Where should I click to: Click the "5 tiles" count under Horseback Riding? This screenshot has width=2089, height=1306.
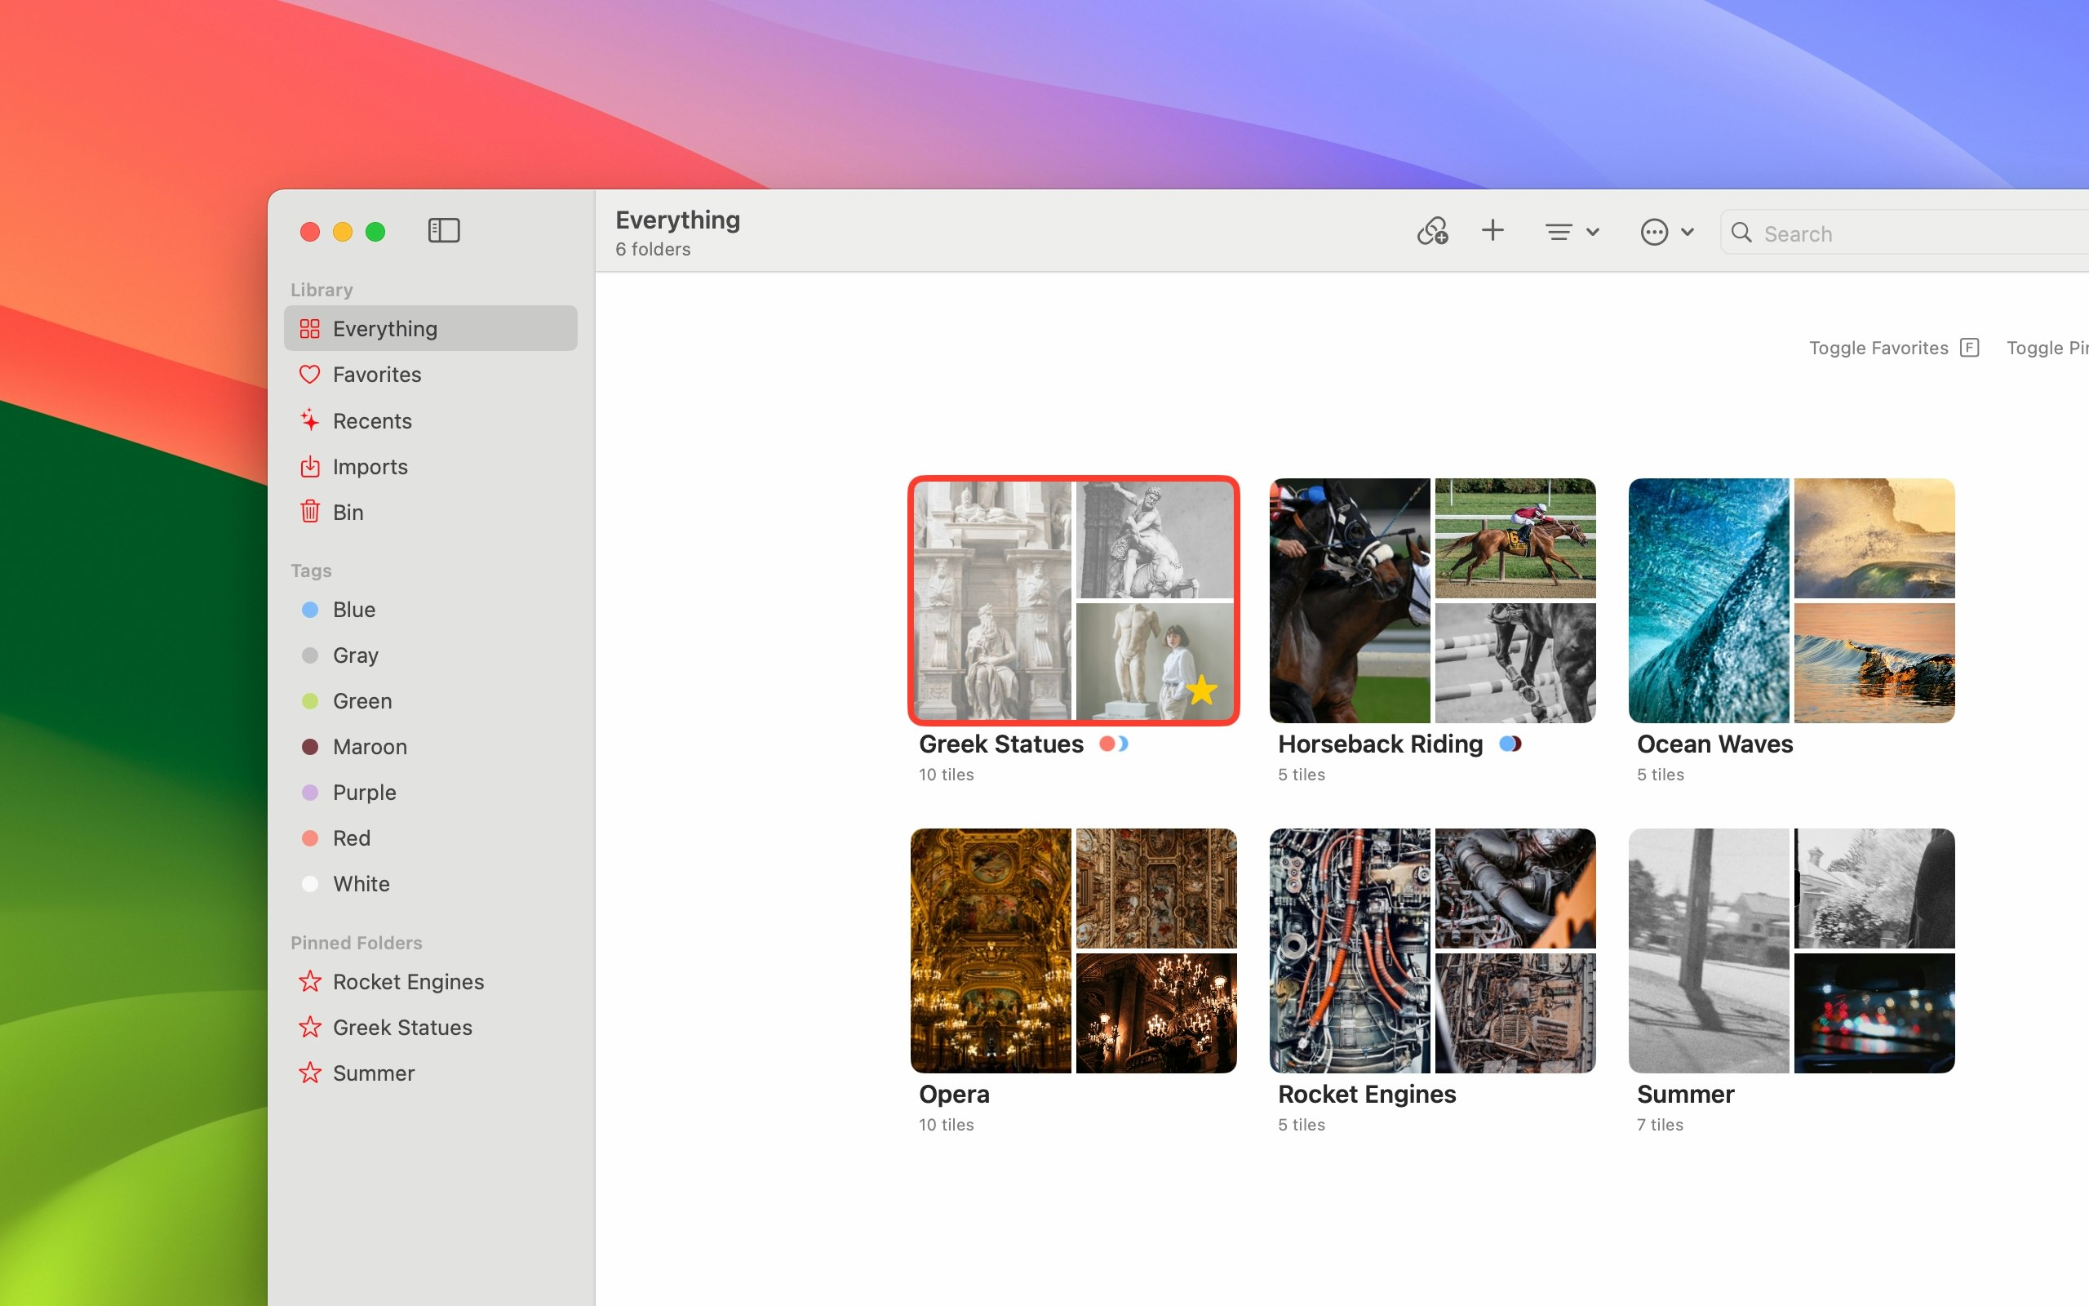coord(1301,775)
